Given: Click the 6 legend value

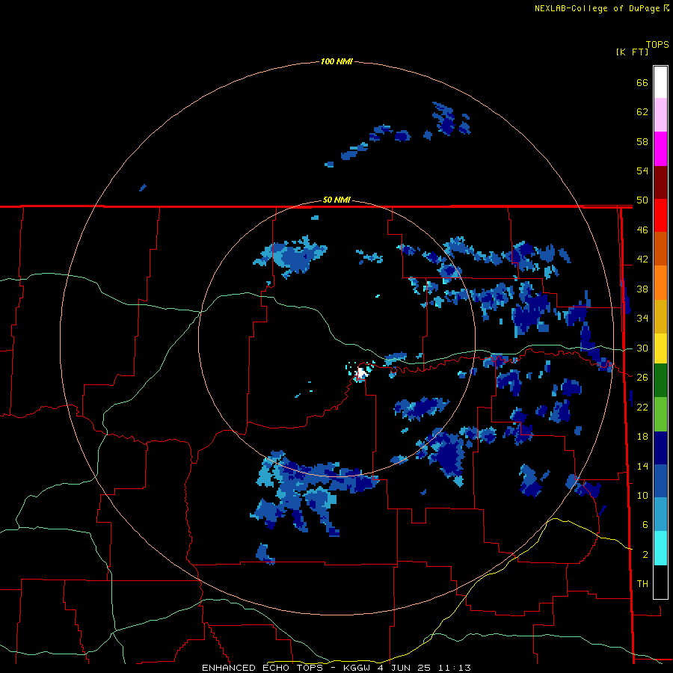Looking at the screenshot, I should [x=645, y=524].
